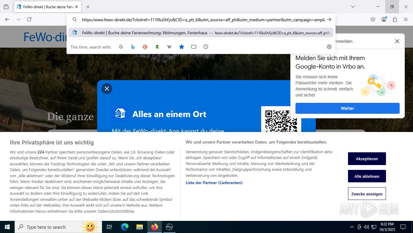Search this time with Ecosia
Screen dimensions: 413x233
point(157,47)
